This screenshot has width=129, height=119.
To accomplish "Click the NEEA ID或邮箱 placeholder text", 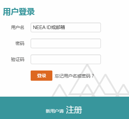I will click(49, 27).
